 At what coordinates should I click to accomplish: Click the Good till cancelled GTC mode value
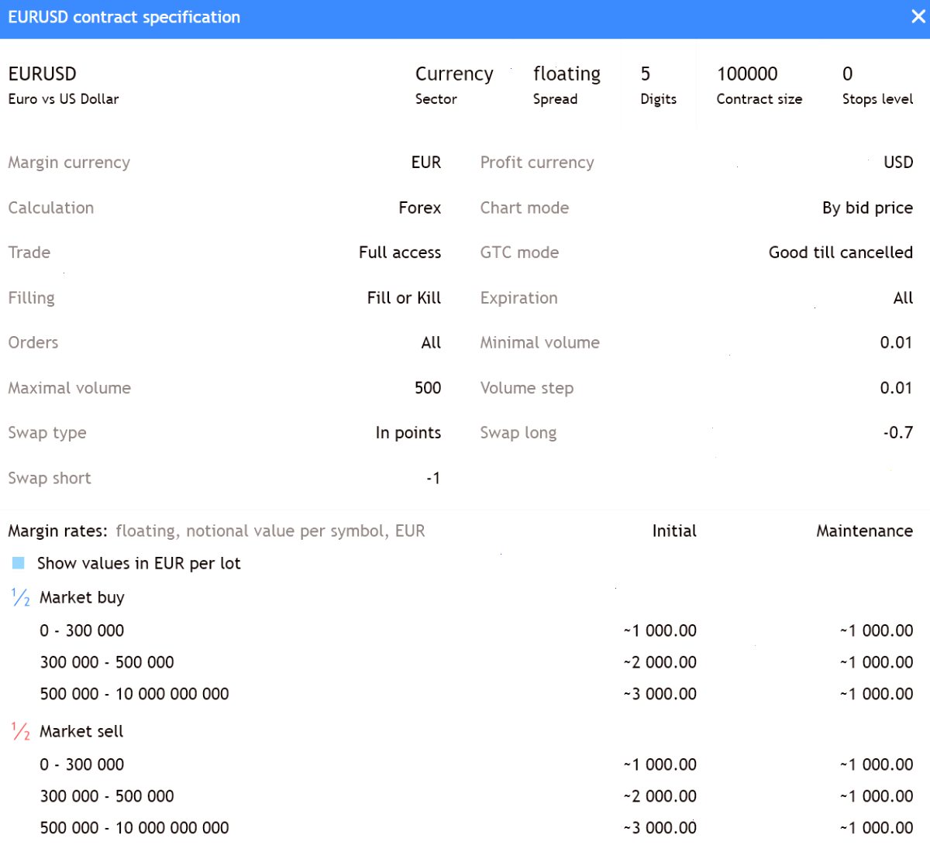(841, 252)
